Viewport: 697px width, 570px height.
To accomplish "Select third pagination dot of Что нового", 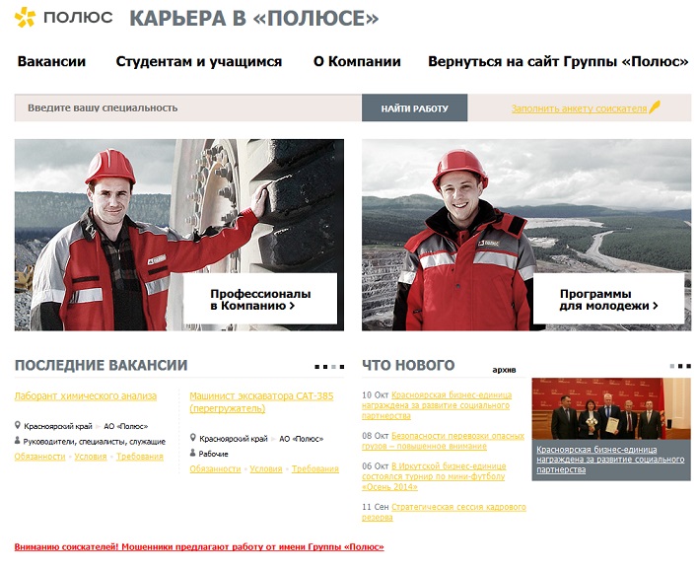I will (688, 367).
